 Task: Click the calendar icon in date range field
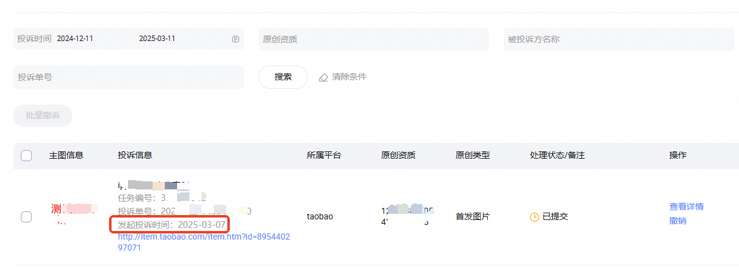click(236, 39)
